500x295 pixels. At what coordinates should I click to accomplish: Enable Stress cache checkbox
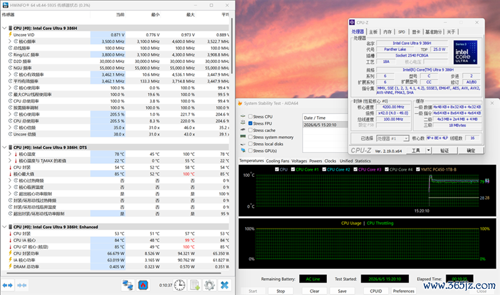tap(251, 130)
